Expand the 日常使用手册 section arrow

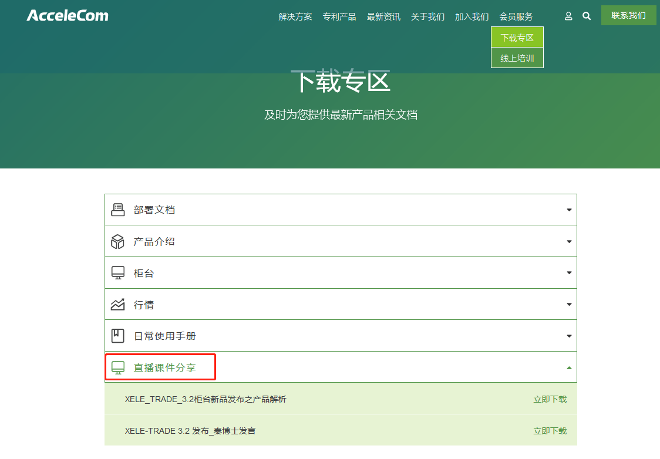[x=569, y=336]
